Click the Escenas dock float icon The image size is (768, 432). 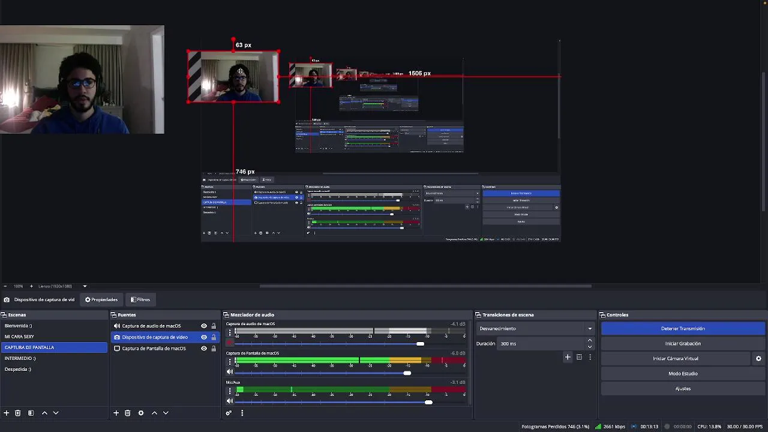click(x=4, y=314)
